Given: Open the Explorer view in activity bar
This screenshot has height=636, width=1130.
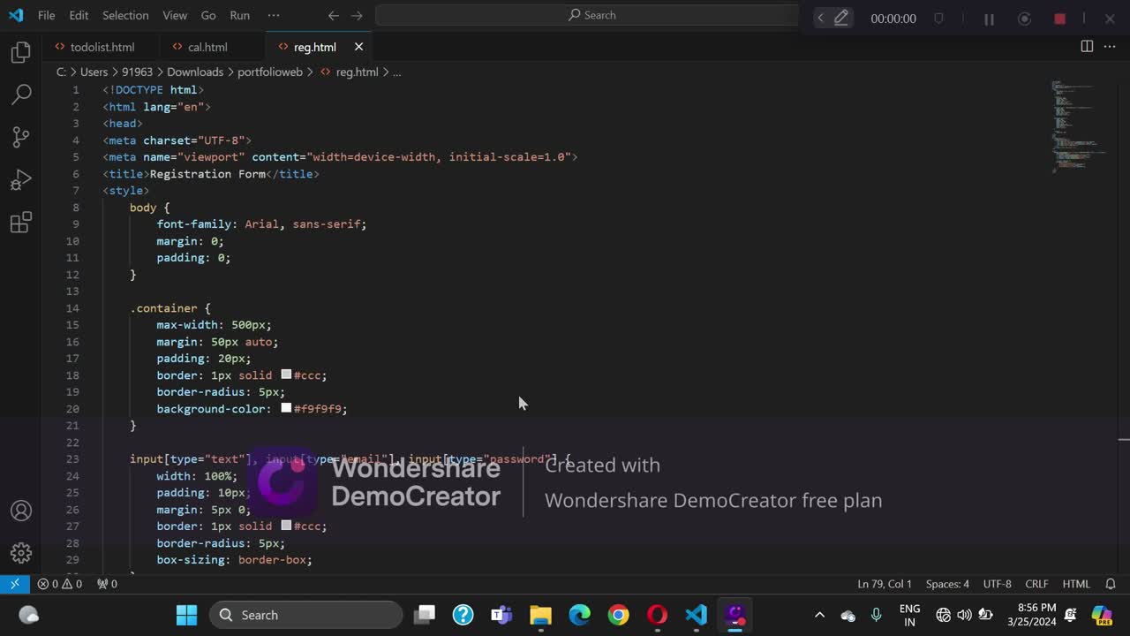Looking at the screenshot, I should (21, 53).
